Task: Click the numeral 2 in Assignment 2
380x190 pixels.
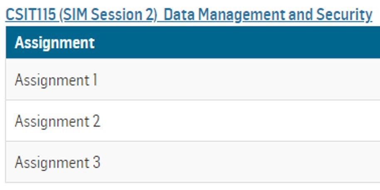Action: (96, 121)
